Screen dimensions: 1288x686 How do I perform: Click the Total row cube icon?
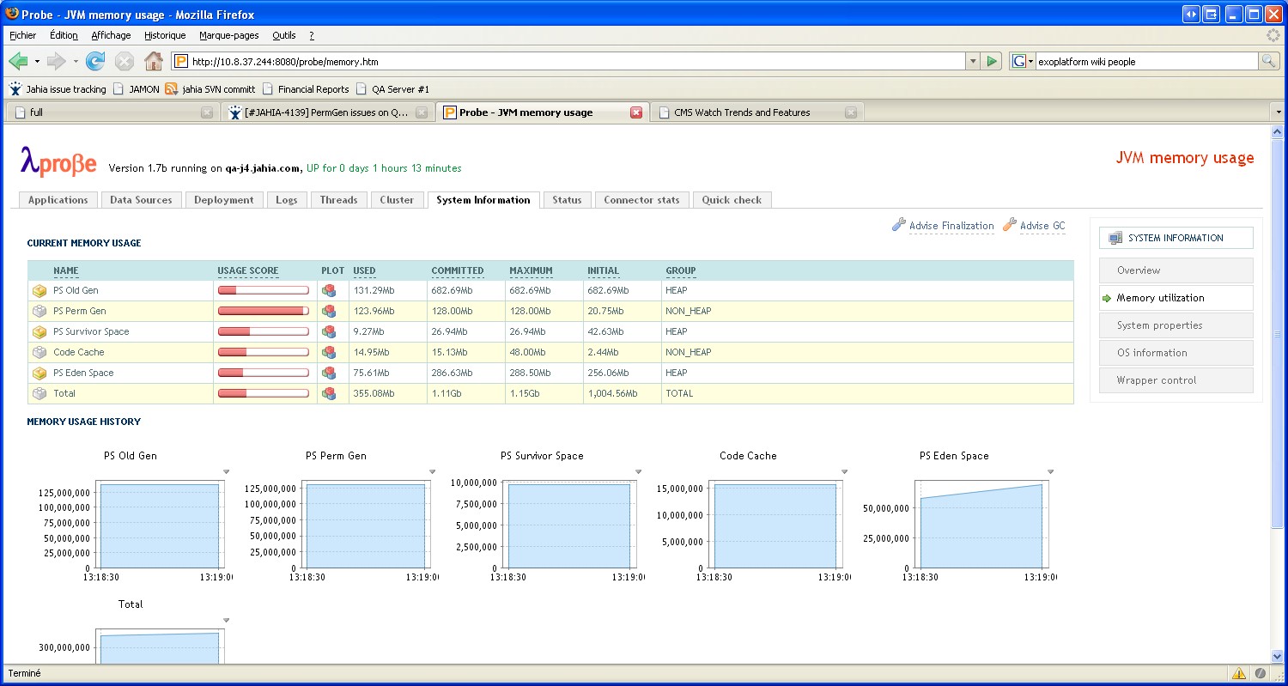39,393
